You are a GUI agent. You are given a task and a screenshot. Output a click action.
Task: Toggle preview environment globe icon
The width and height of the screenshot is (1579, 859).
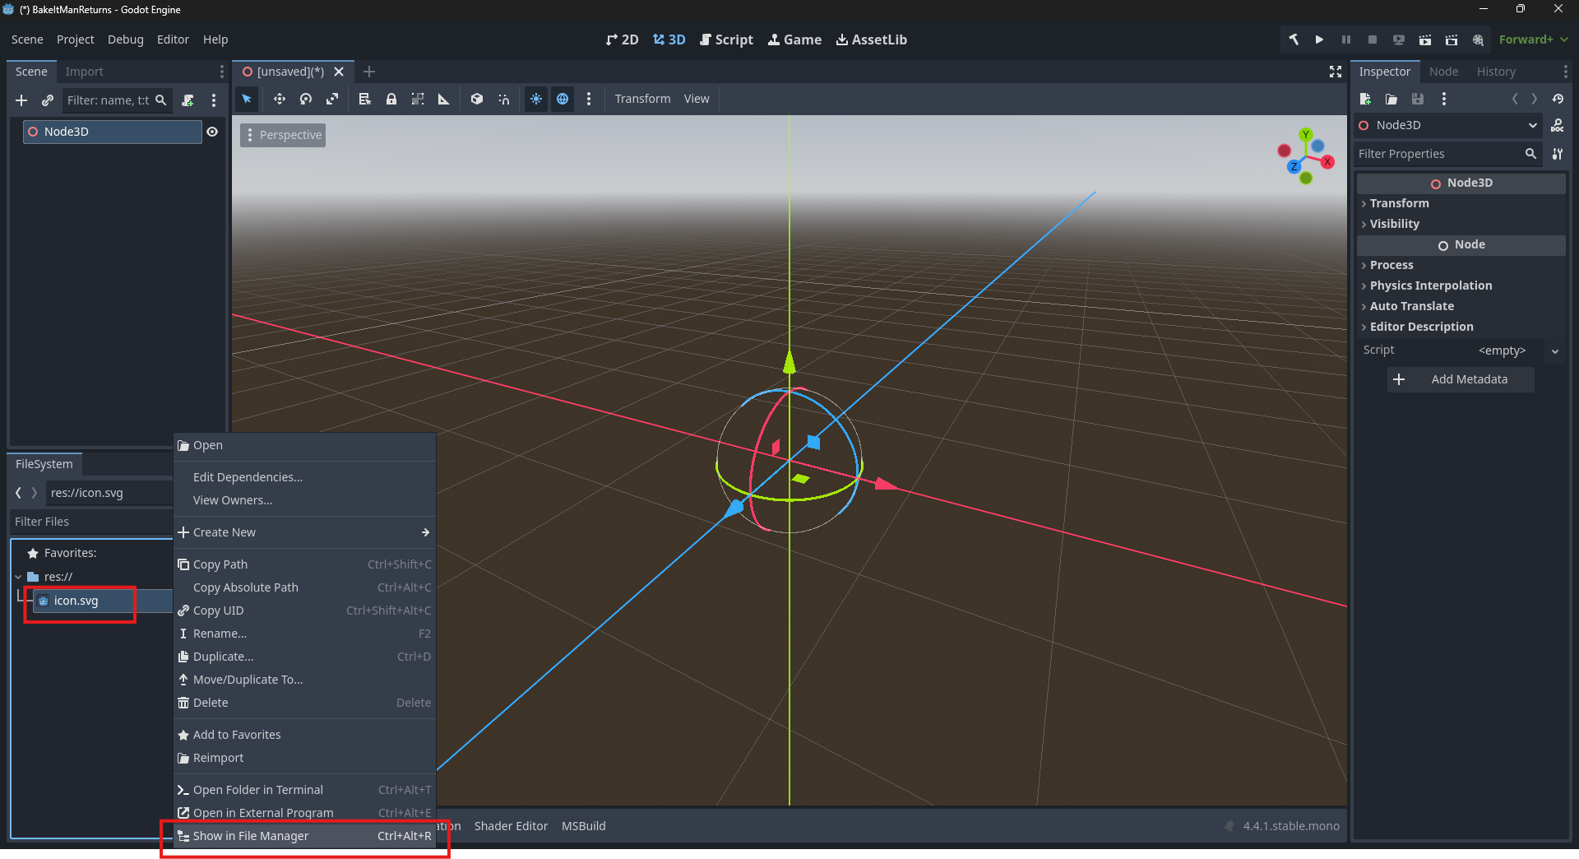(563, 99)
